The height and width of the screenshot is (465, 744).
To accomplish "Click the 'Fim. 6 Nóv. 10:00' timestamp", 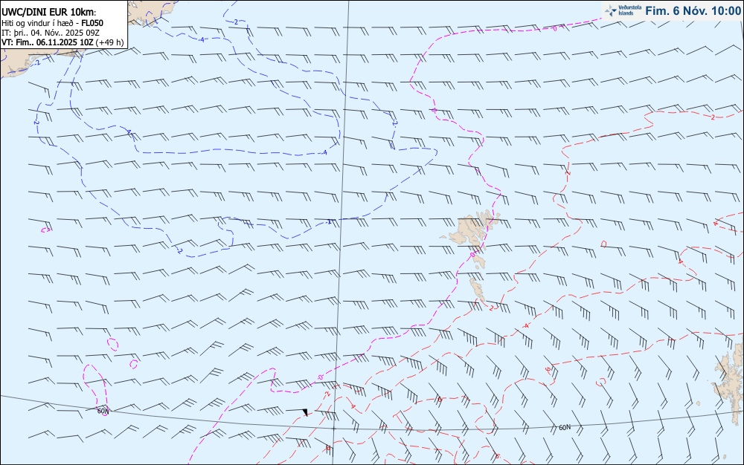I will pyautogui.click(x=692, y=10).
